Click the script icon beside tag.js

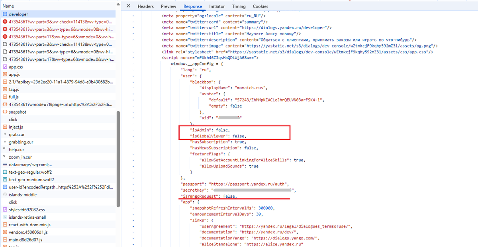[x=5, y=89]
